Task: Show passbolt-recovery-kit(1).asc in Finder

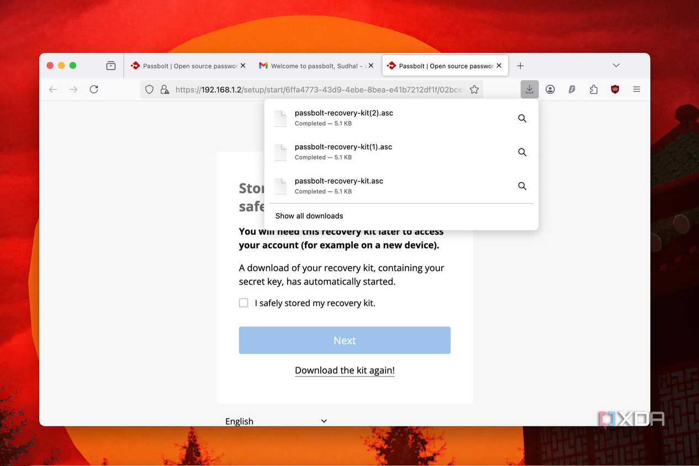Action: [x=522, y=152]
